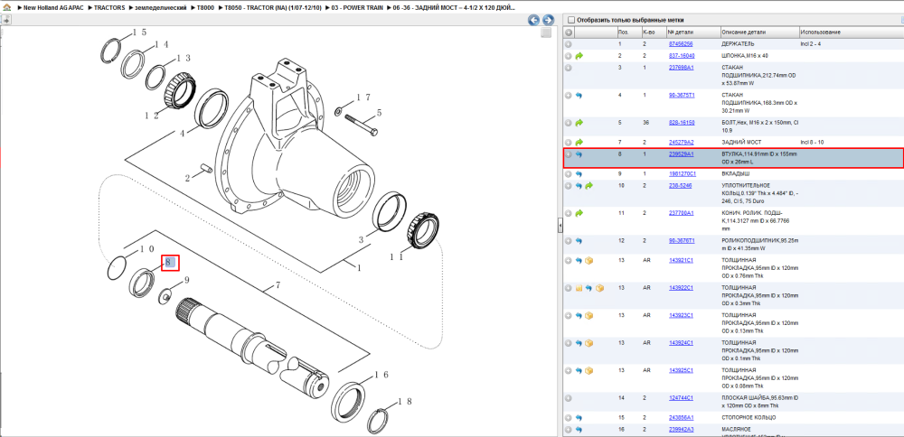Image resolution: width=904 pixels, height=437 pixels.
Task: Add part 124744C1 using its plus icon
Action: pos(569,398)
